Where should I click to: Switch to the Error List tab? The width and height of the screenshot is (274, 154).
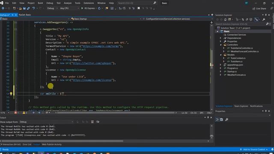click(x=27, y=145)
